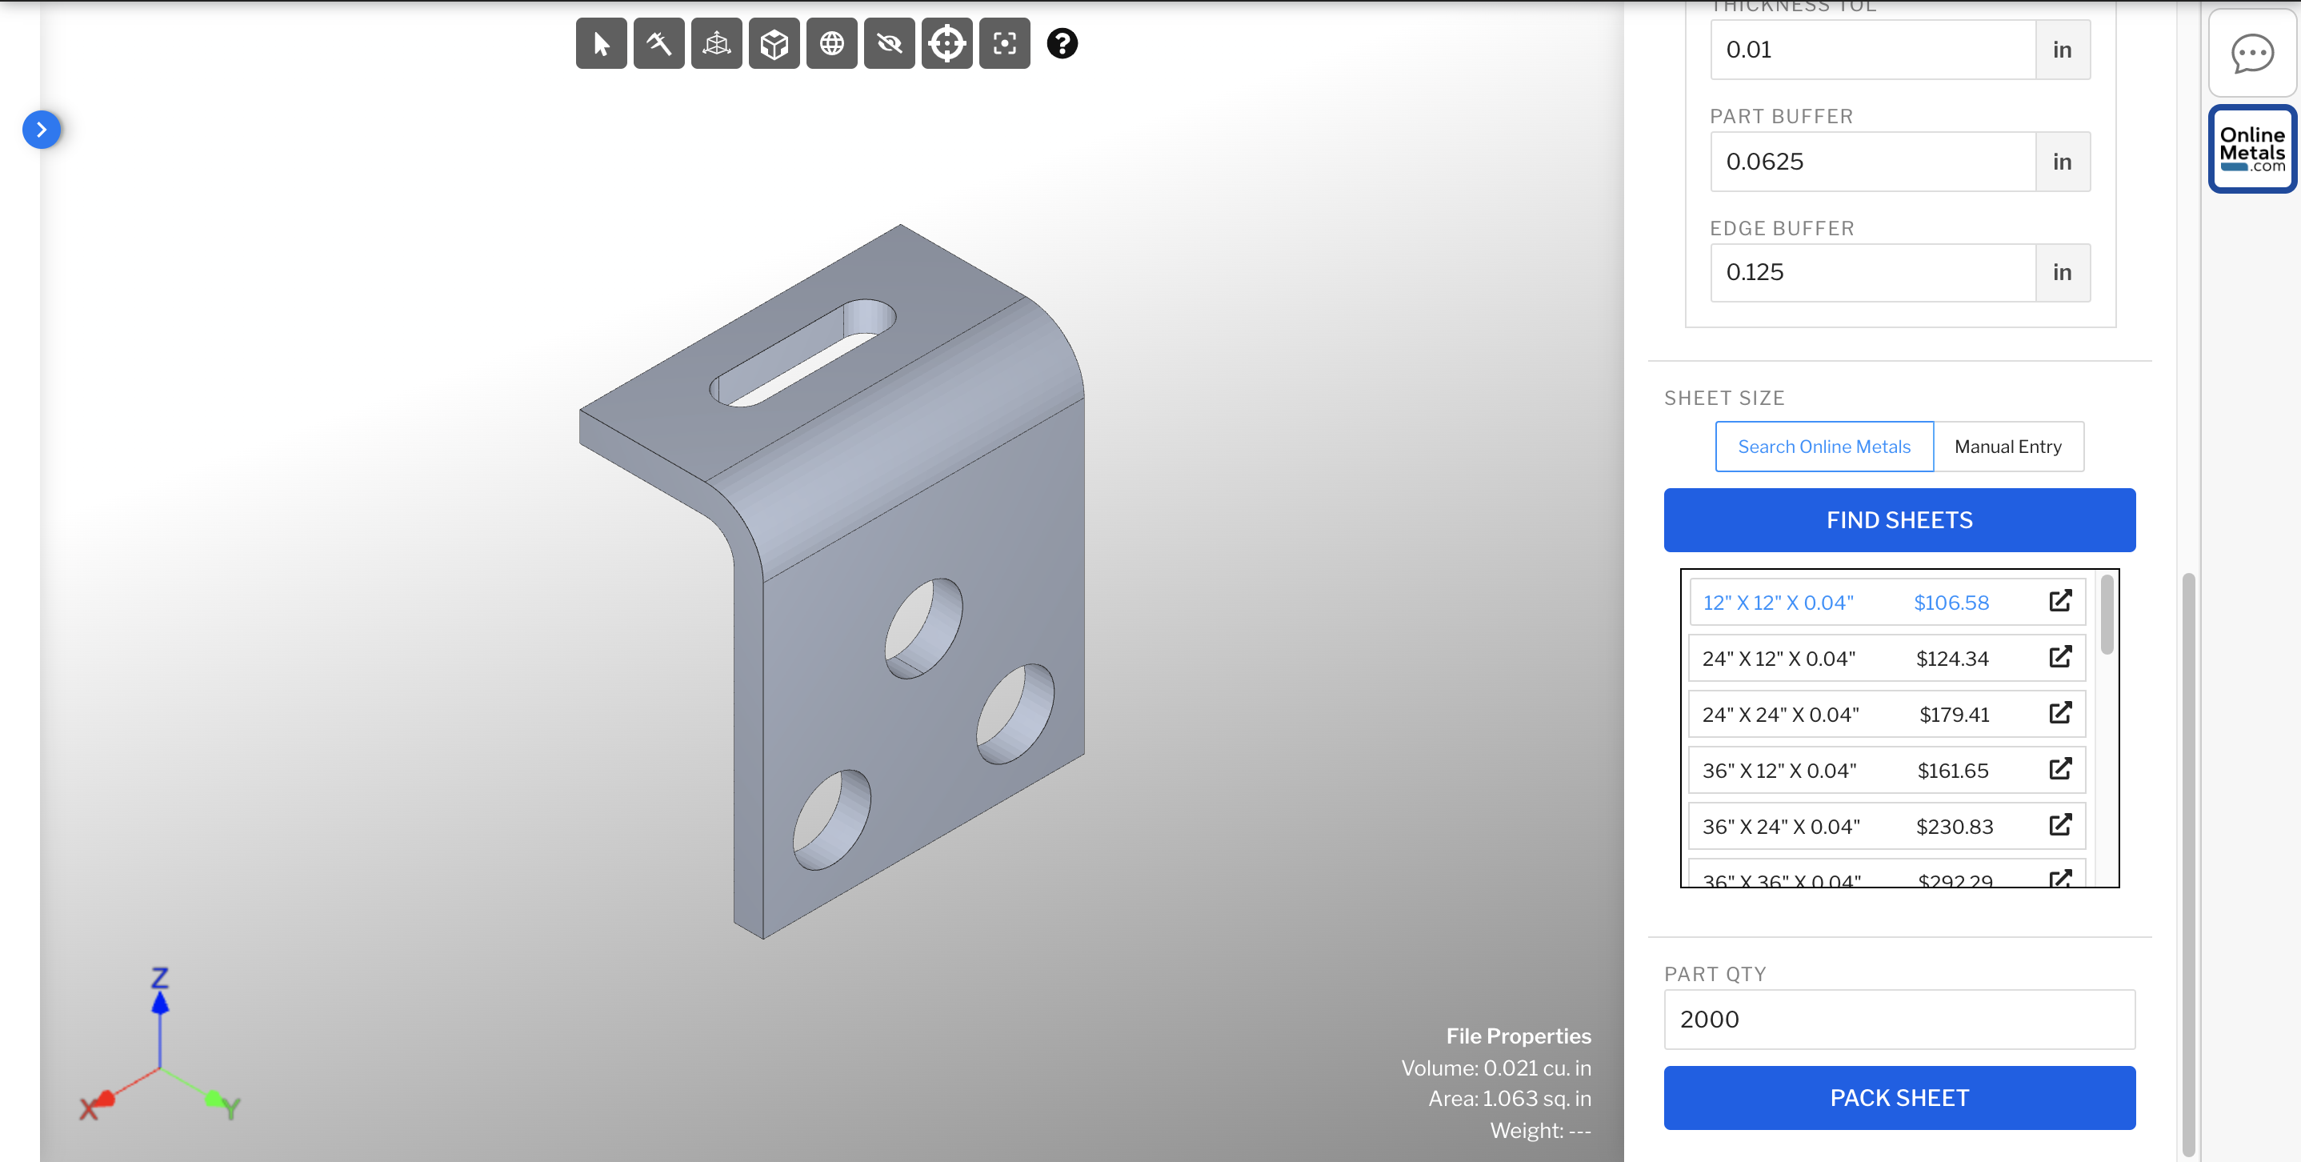Click the origin target icon
Image resolution: width=2301 pixels, height=1162 pixels.
(946, 42)
